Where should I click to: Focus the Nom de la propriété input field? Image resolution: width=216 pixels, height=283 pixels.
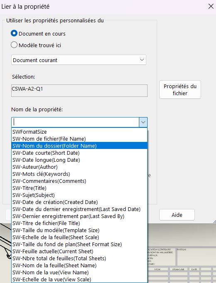click(x=75, y=122)
